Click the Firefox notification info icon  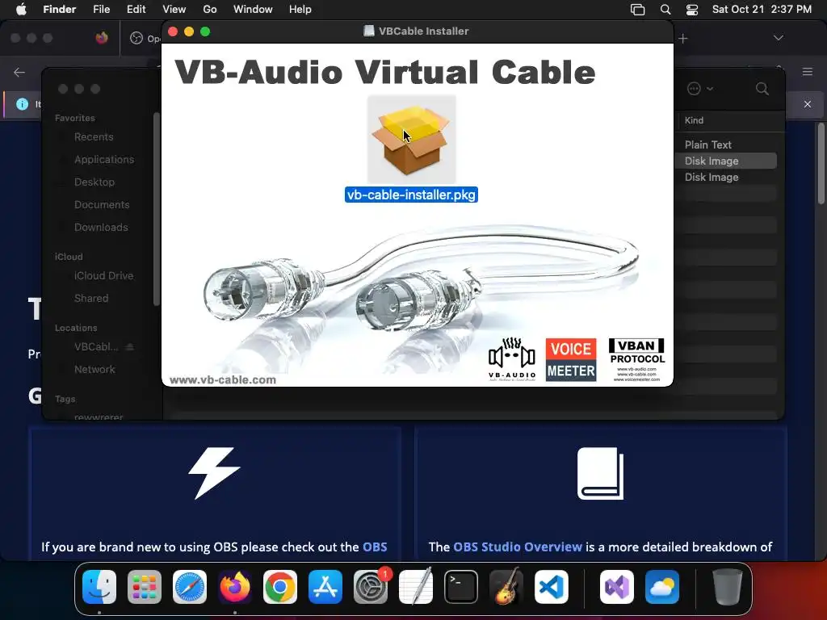(x=22, y=104)
